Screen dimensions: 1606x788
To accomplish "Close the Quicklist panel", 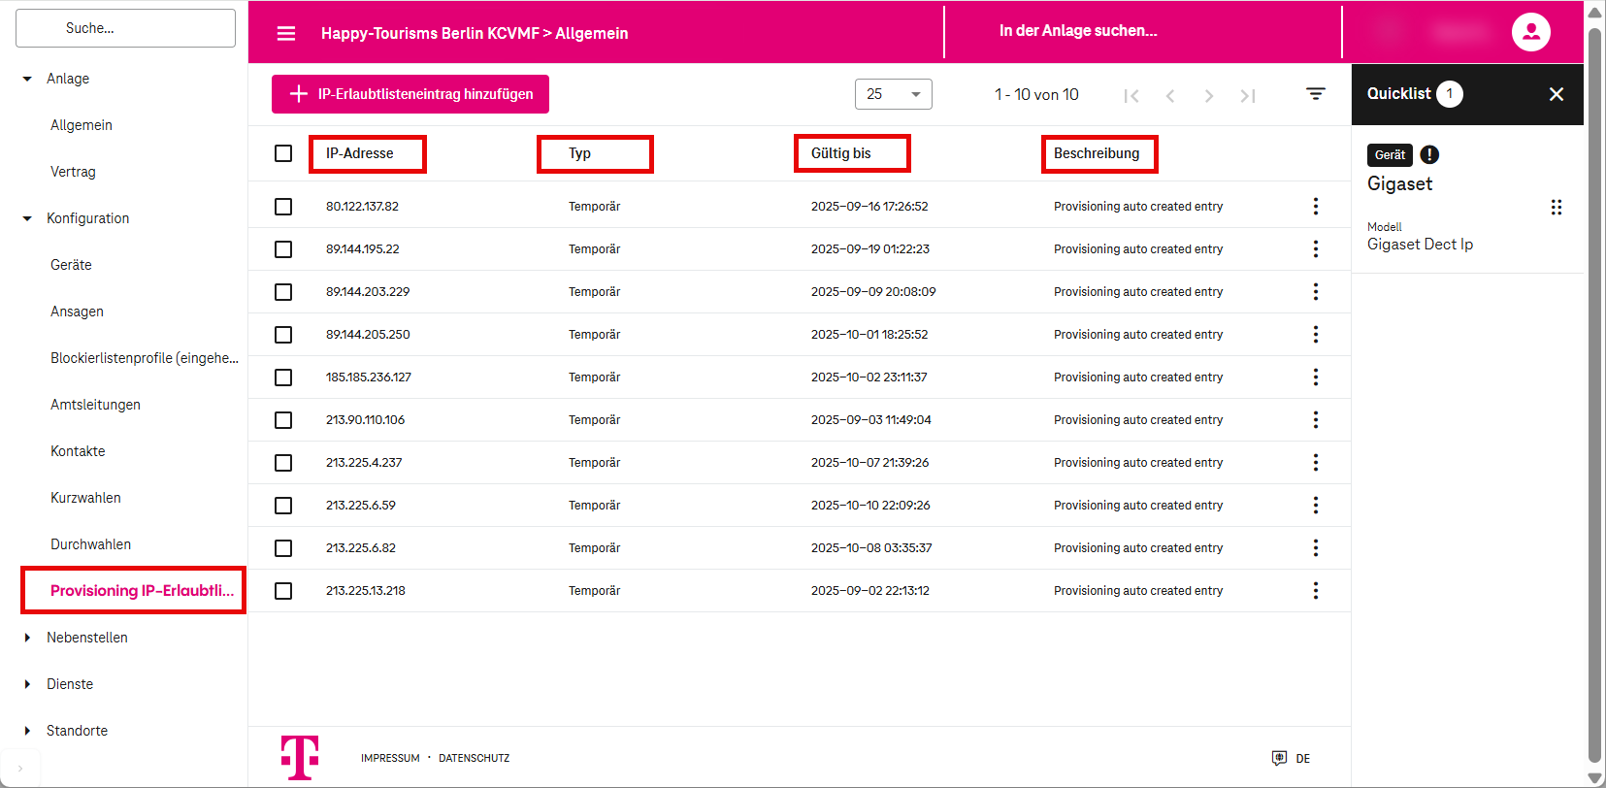I will (x=1556, y=94).
